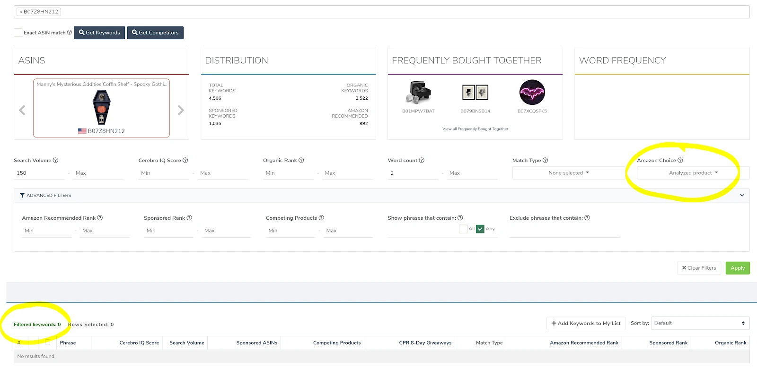The image size is (757, 377).
Task: Sort table by Search Volume column header
Action: [x=186, y=343]
